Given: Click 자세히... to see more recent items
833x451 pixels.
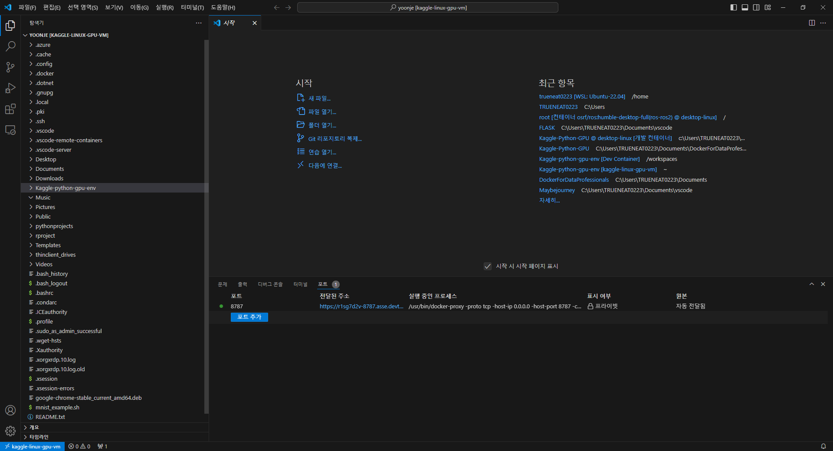Looking at the screenshot, I should (549, 200).
